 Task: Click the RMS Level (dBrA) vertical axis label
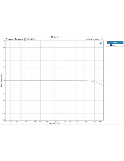(1, 80)
